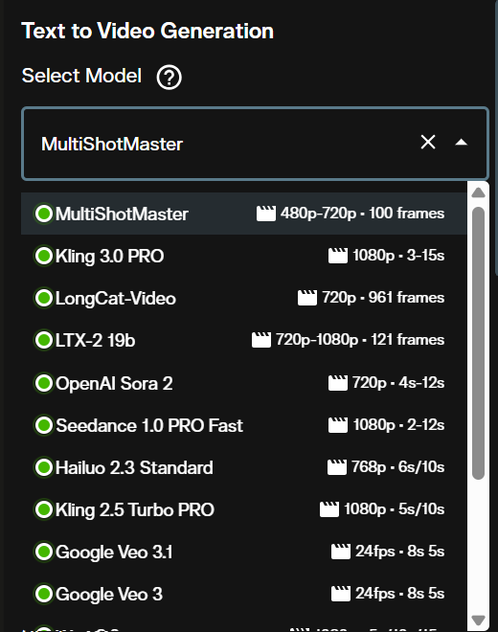This screenshot has height=632, width=498.
Task: Click clapperboard icon in Google Veo 3 row
Action: (341, 594)
